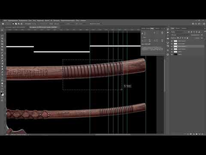Click the Select and Mask button

[x=95, y=24]
